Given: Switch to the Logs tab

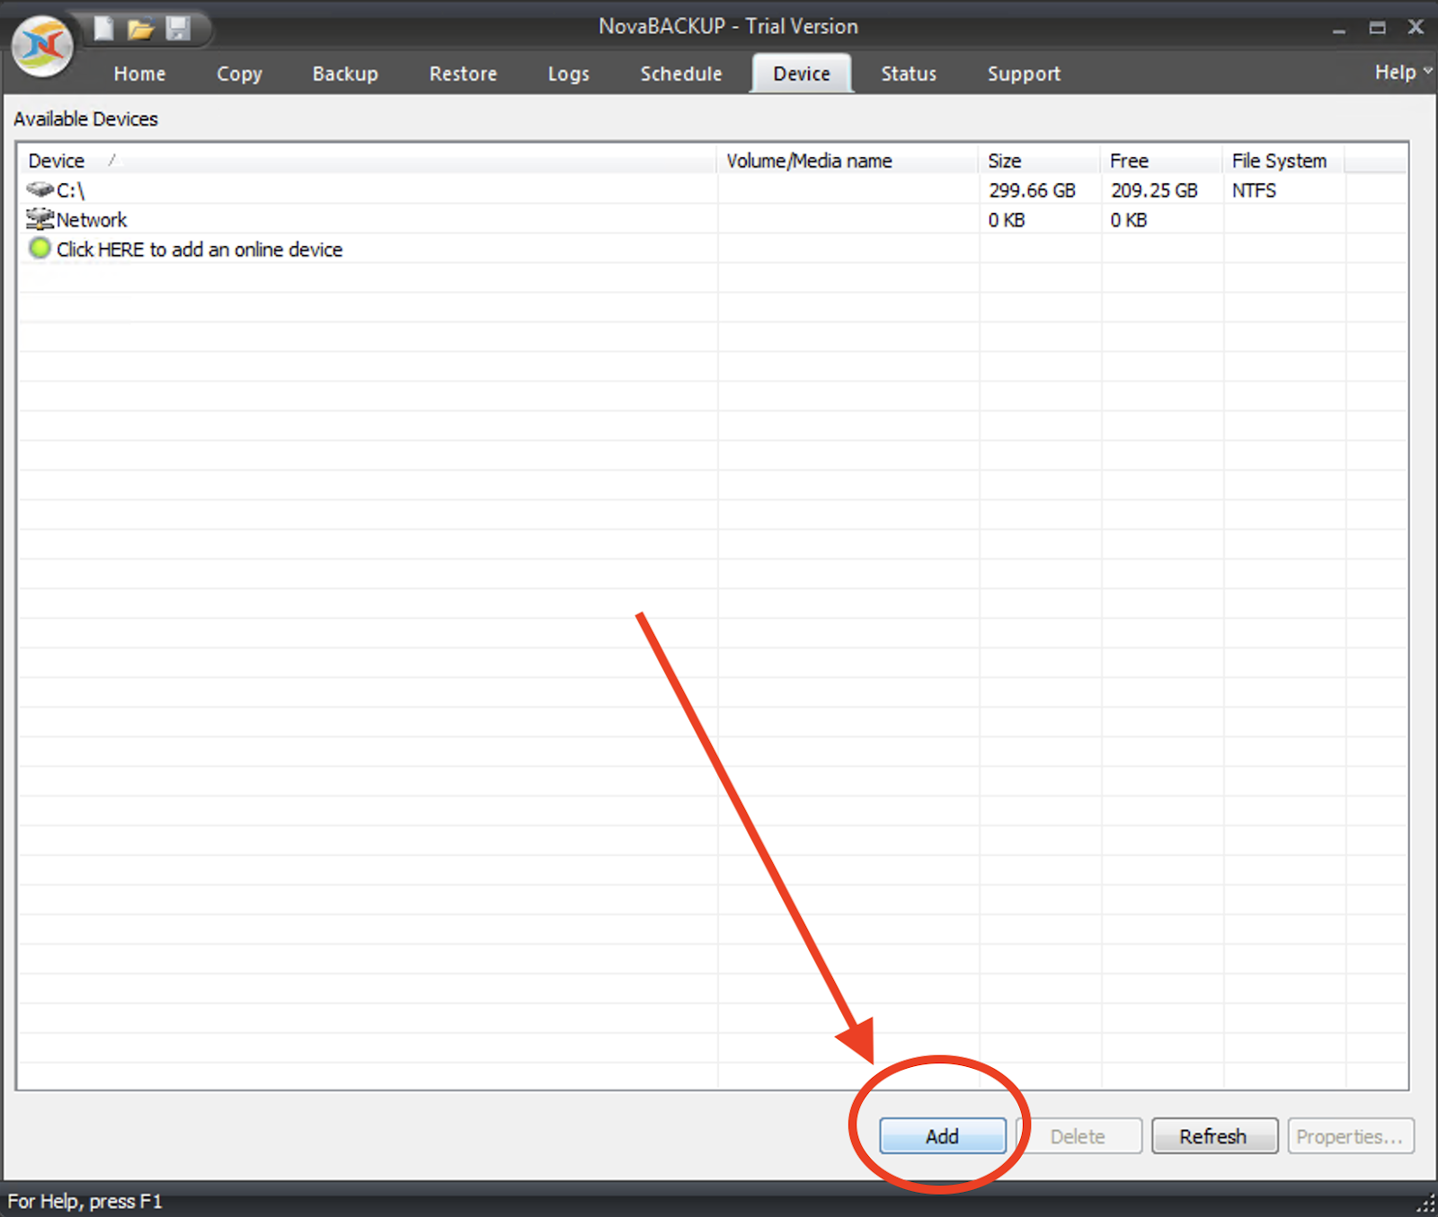Looking at the screenshot, I should pyautogui.click(x=569, y=74).
